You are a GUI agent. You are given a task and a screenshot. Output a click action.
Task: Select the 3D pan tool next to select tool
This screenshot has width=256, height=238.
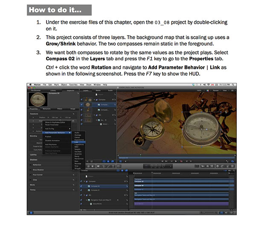tap(93, 166)
